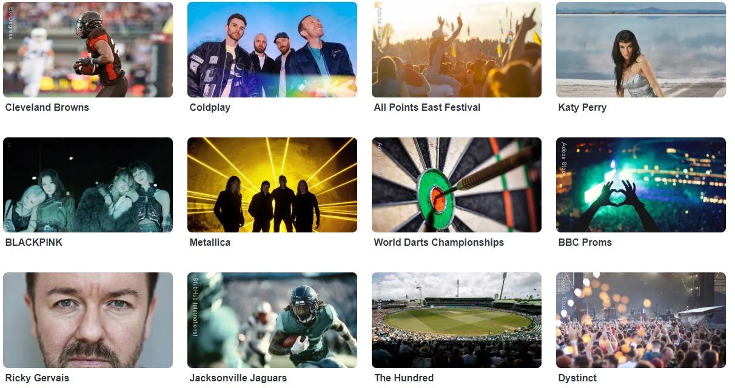This screenshot has width=735, height=388.
Task: Follow the Katy Perry title link
Action: [x=582, y=107]
